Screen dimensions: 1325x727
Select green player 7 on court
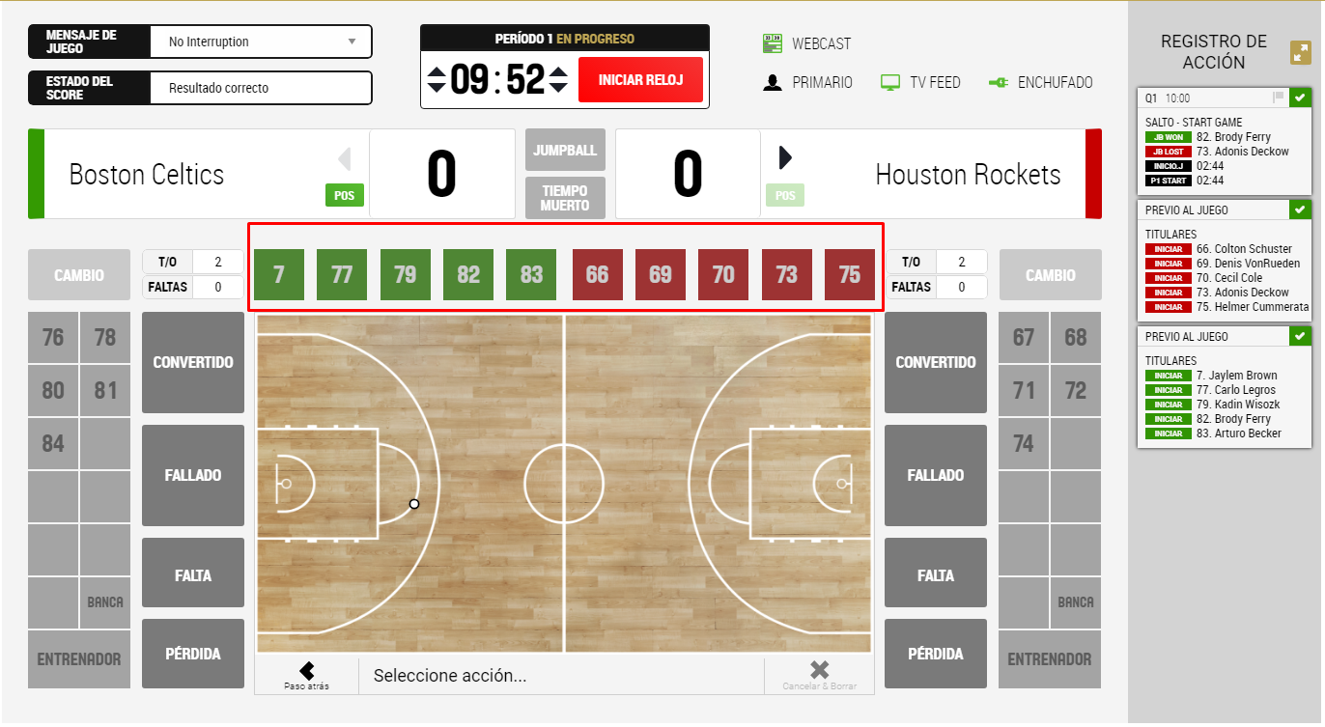click(279, 274)
